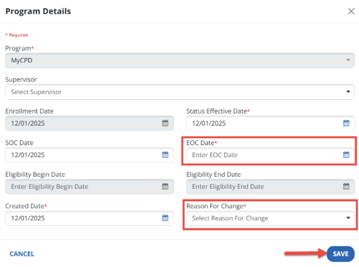The image size is (359, 267).
Task: Open the Created Date calendar picker
Action: (165, 218)
